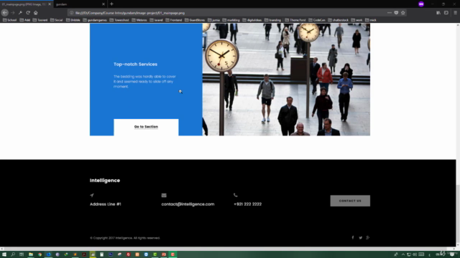Open the Twitter icon in footer
The height and width of the screenshot is (258, 460).
(361, 237)
